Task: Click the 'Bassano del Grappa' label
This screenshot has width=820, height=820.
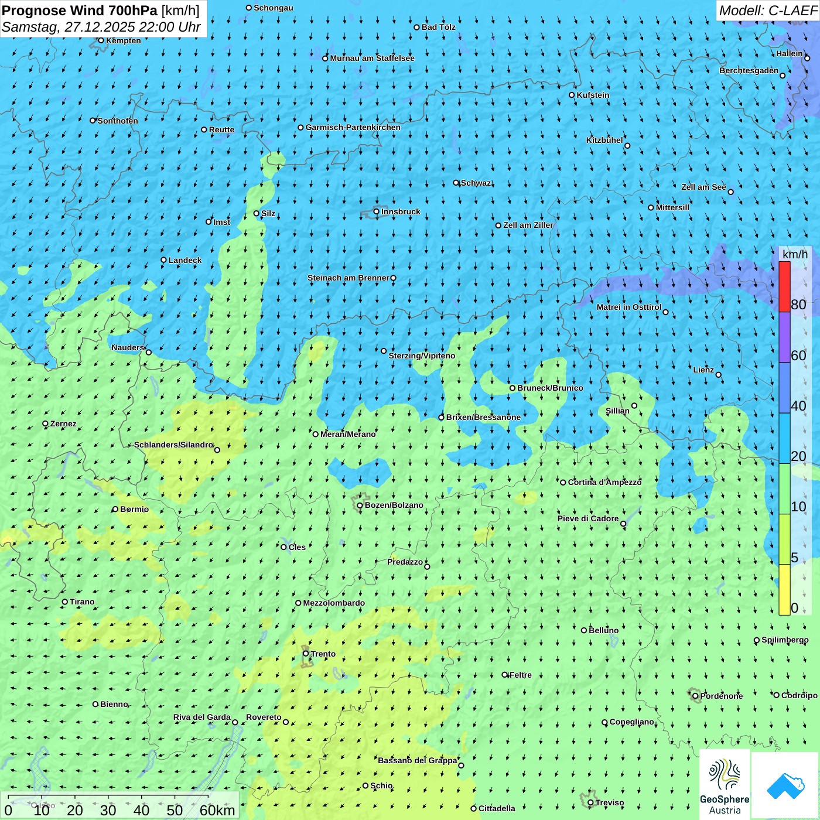Action: [418, 760]
